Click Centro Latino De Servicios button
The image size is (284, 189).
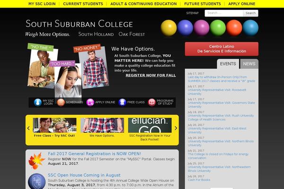tap(222, 49)
